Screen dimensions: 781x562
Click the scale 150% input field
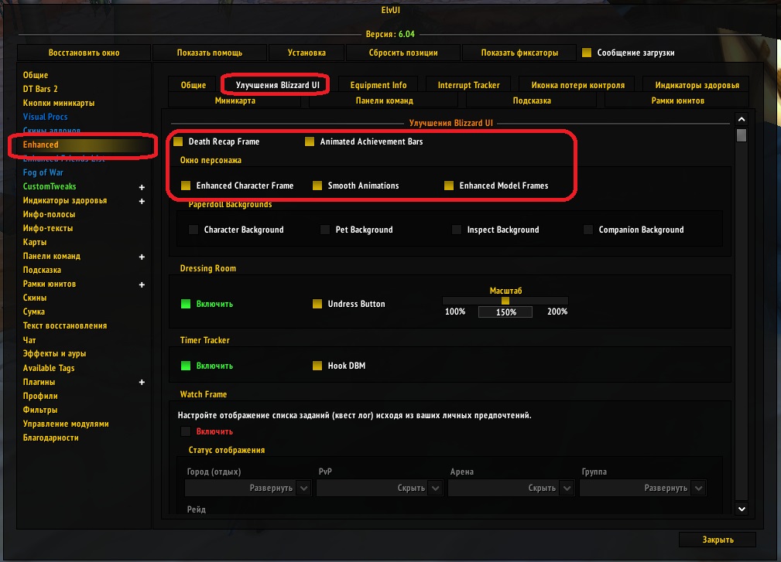pos(505,312)
